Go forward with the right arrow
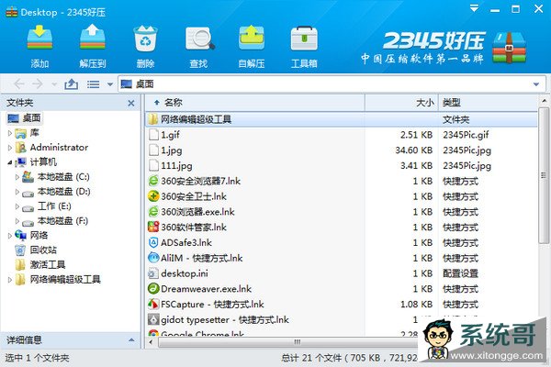 click(38, 83)
